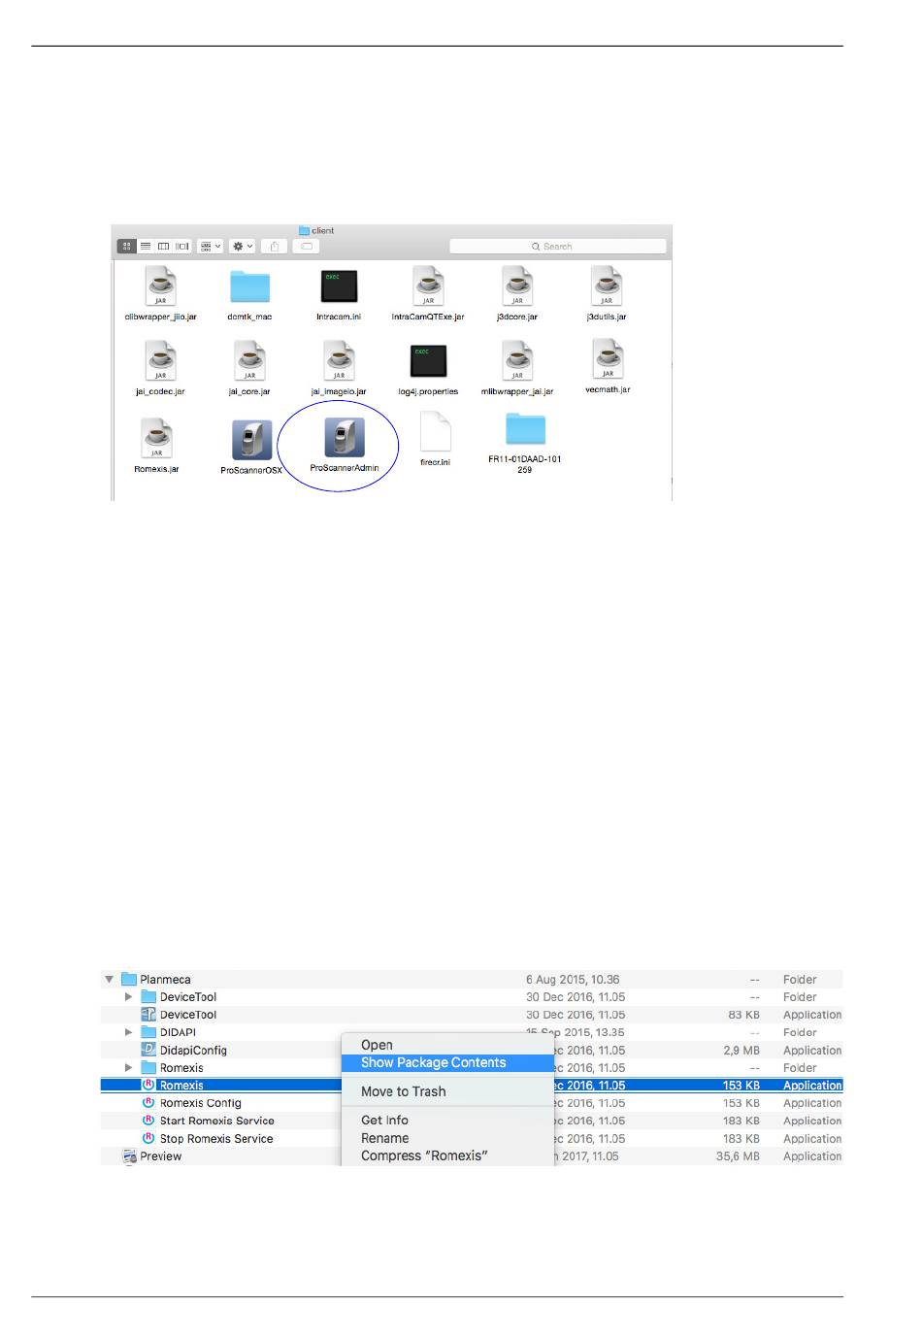Select the Start Romexis Service application
This screenshot has width=922, height=1339.
217,1121
